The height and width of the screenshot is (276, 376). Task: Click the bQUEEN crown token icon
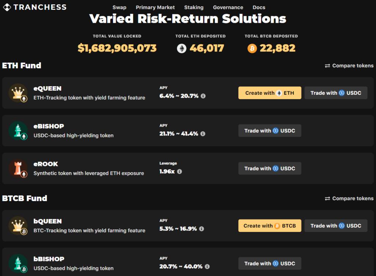tap(18, 226)
